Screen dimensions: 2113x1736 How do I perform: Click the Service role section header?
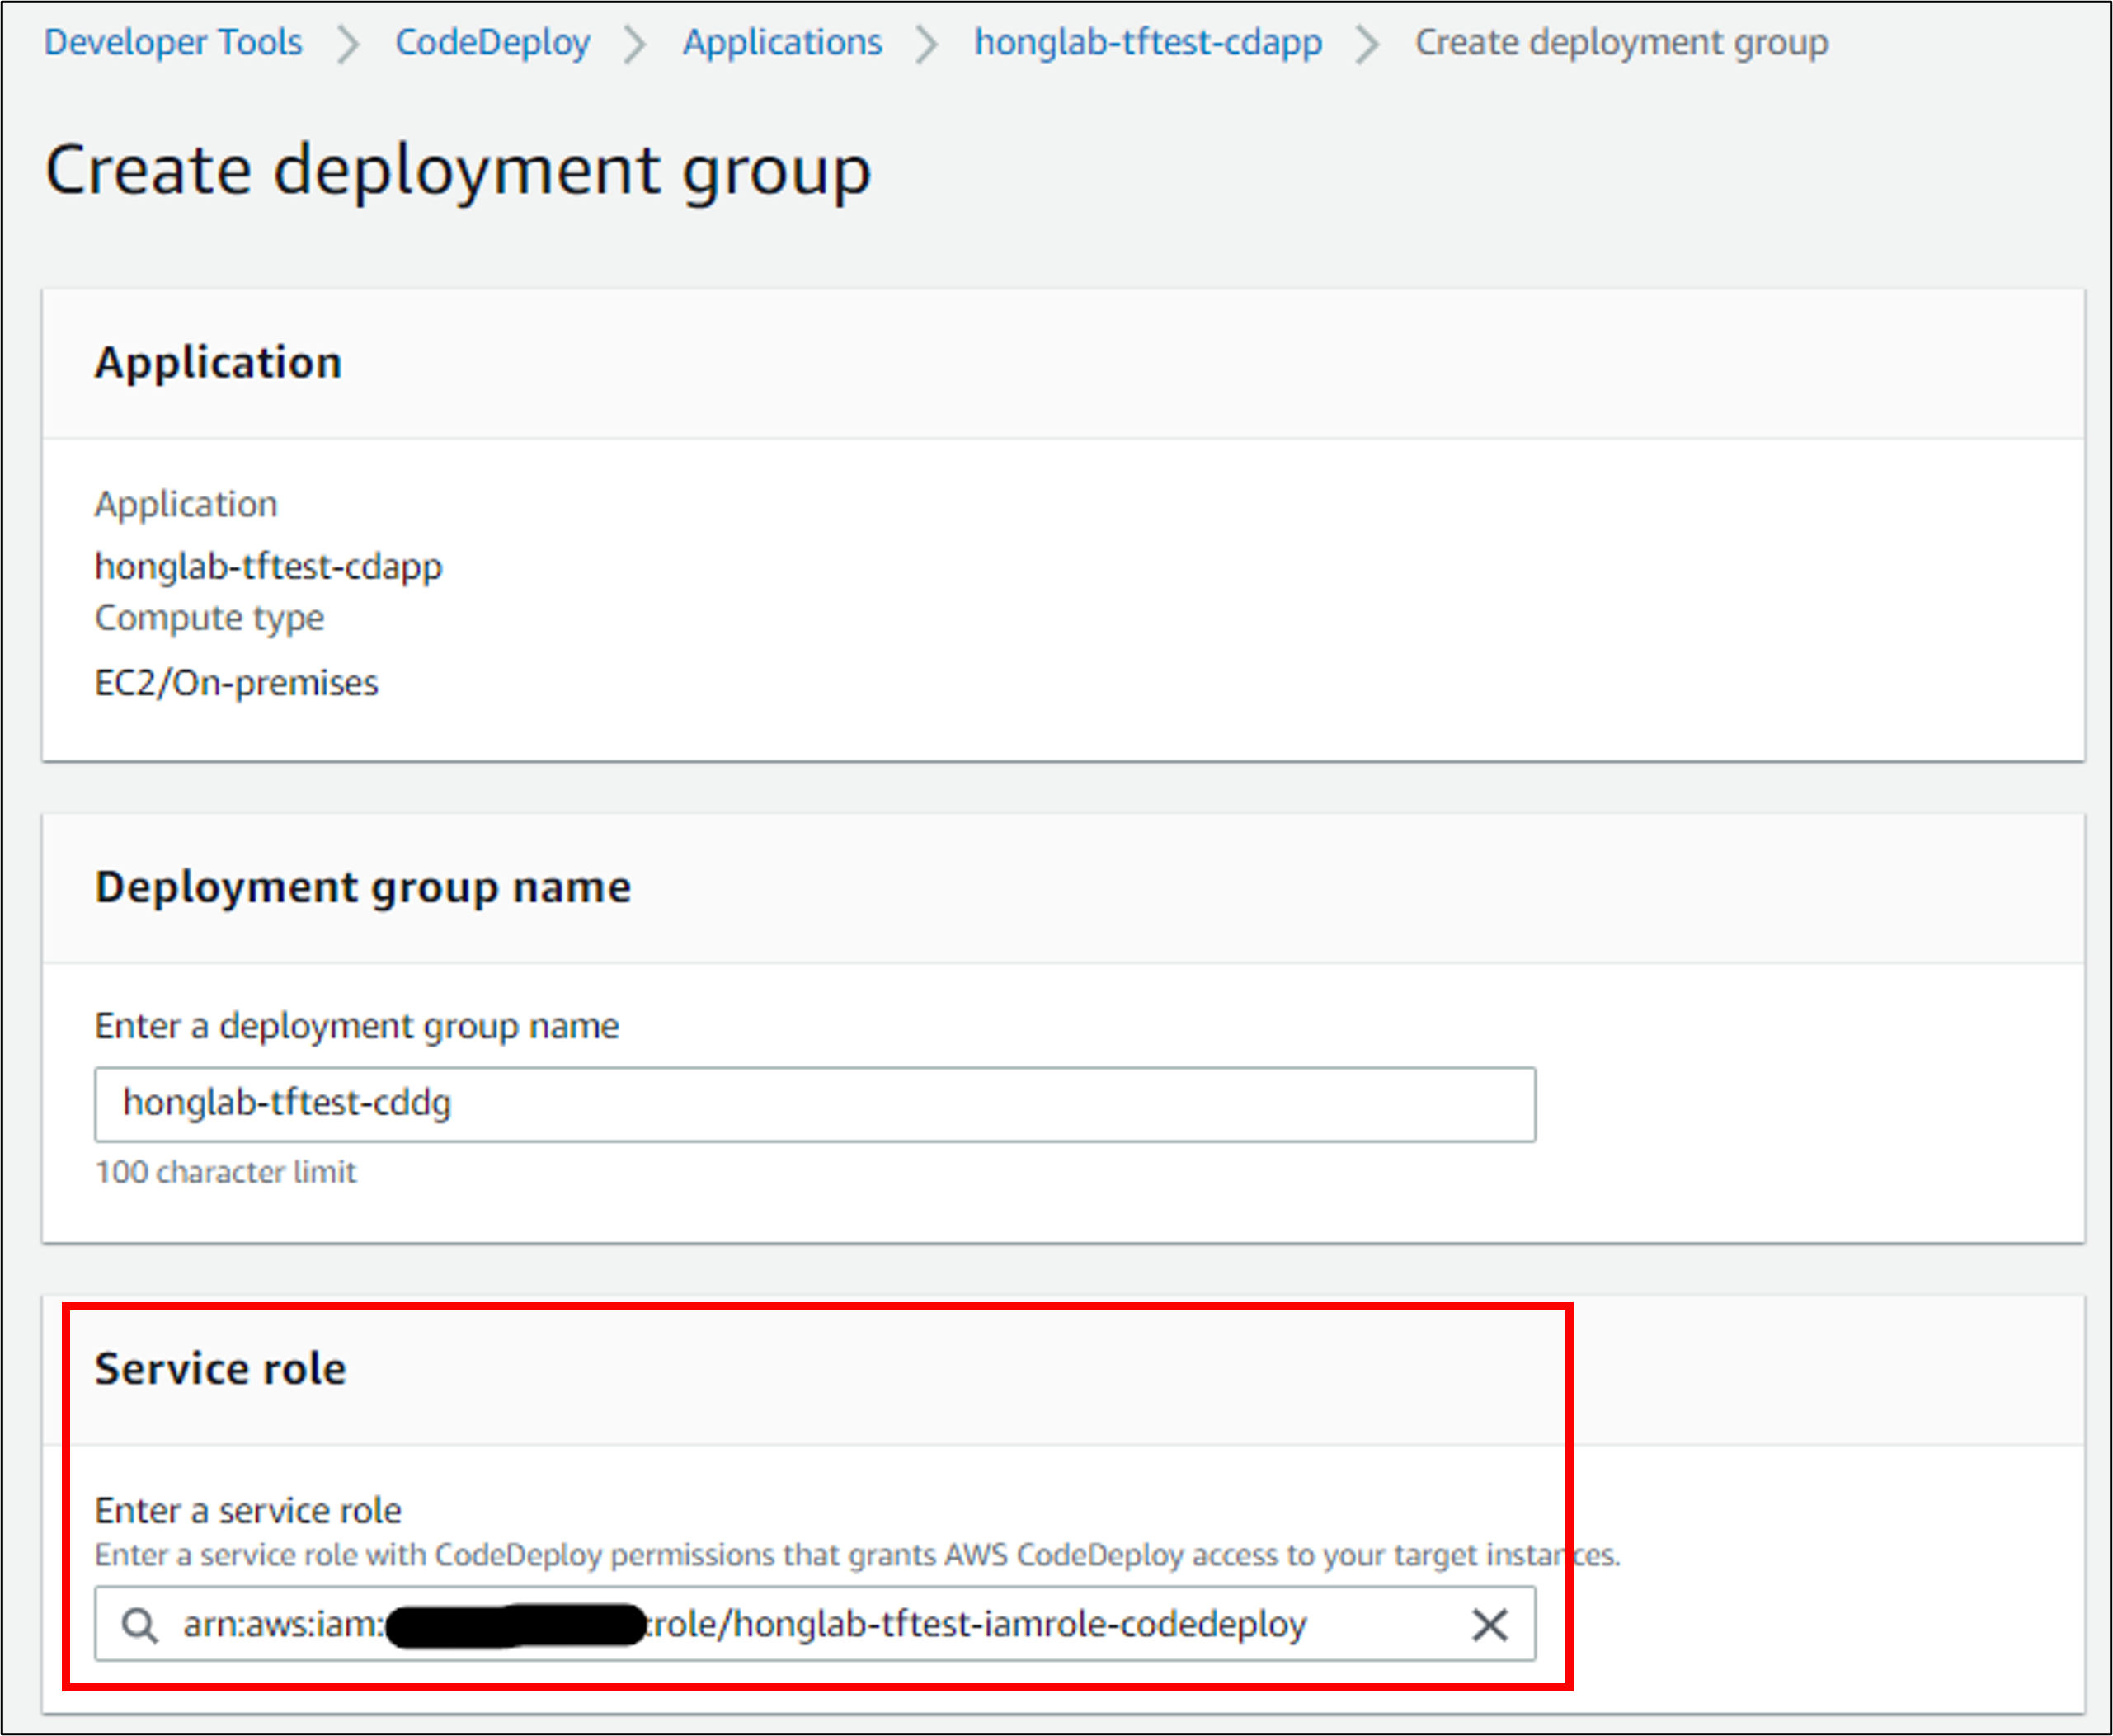(220, 1369)
